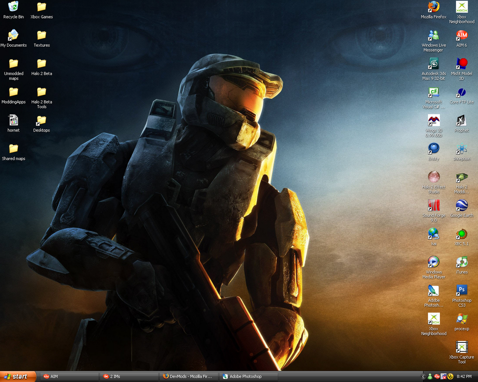Launch the kai shortcut

tap(434, 236)
